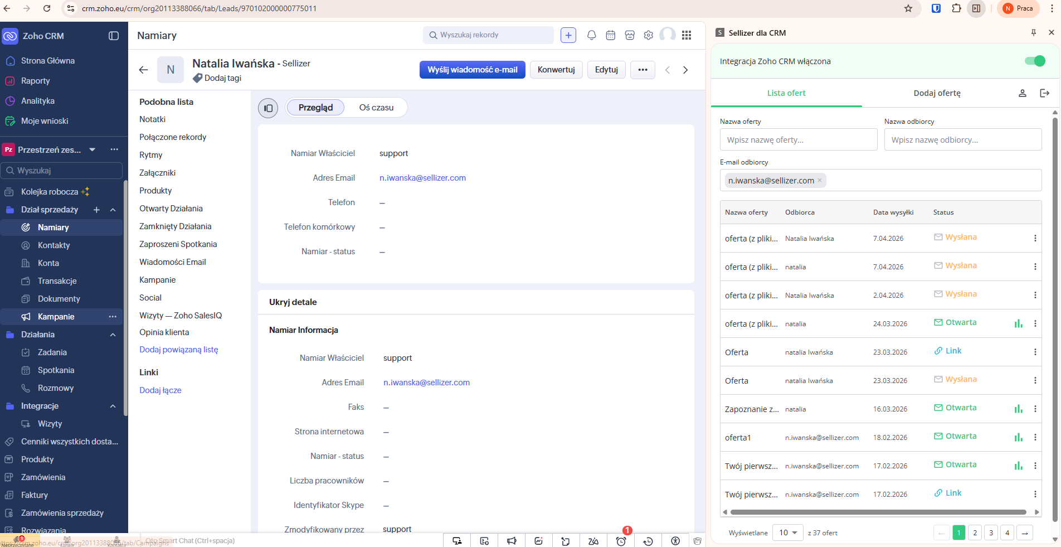1061x547 pixels.
Task: Pin the Sellizer dla CRM panel
Action: click(x=1033, y=33)
